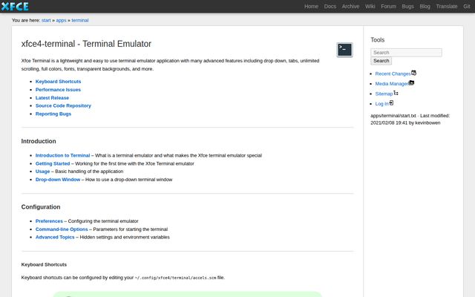The image size is (475, 297).
Task: Click the 'terminal' breadcrumb link
Action: (80, 20)
